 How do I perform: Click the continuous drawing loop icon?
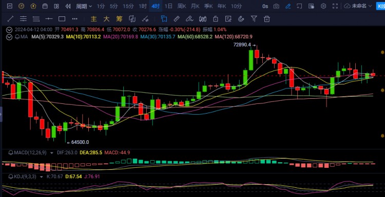[x=132, y=19]
